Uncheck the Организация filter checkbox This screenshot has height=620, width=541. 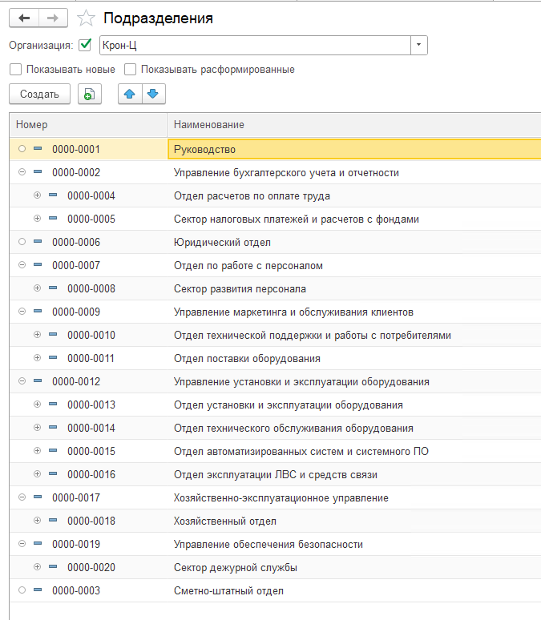pyautogui.click(x=86, y=45)
